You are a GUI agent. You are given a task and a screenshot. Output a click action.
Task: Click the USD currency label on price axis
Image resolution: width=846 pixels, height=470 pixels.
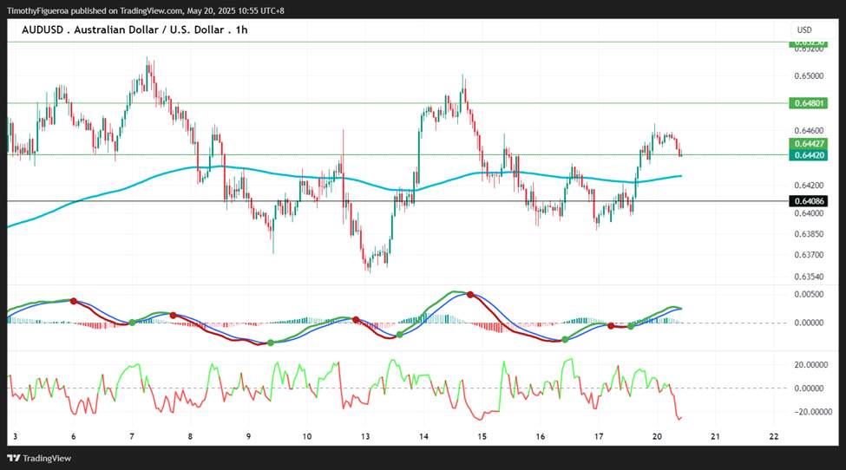(803, 30)
